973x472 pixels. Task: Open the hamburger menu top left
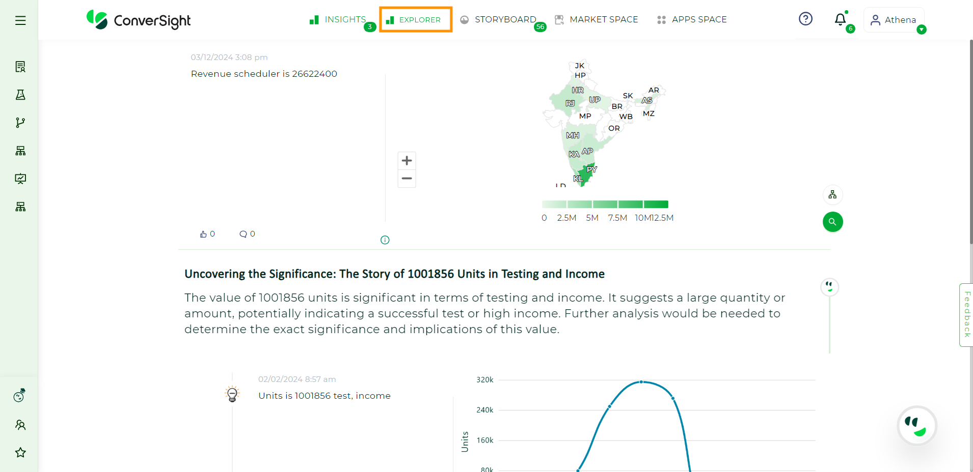(x=20, y=20)
